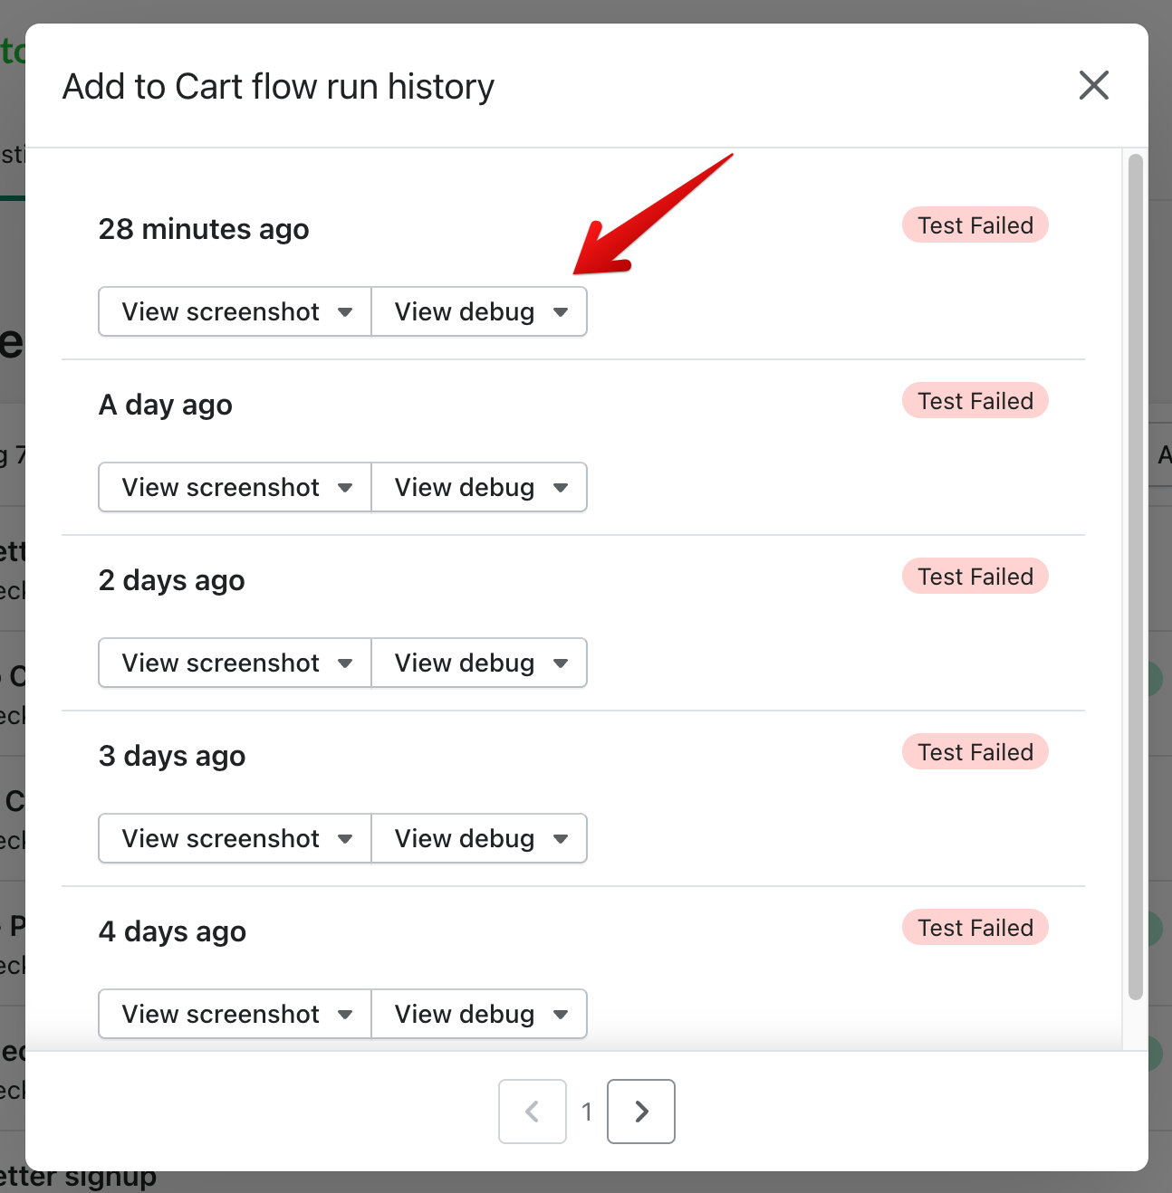Open View debug for 4 days ago run
The image size is (1172, 1193).
(479, 1015)
